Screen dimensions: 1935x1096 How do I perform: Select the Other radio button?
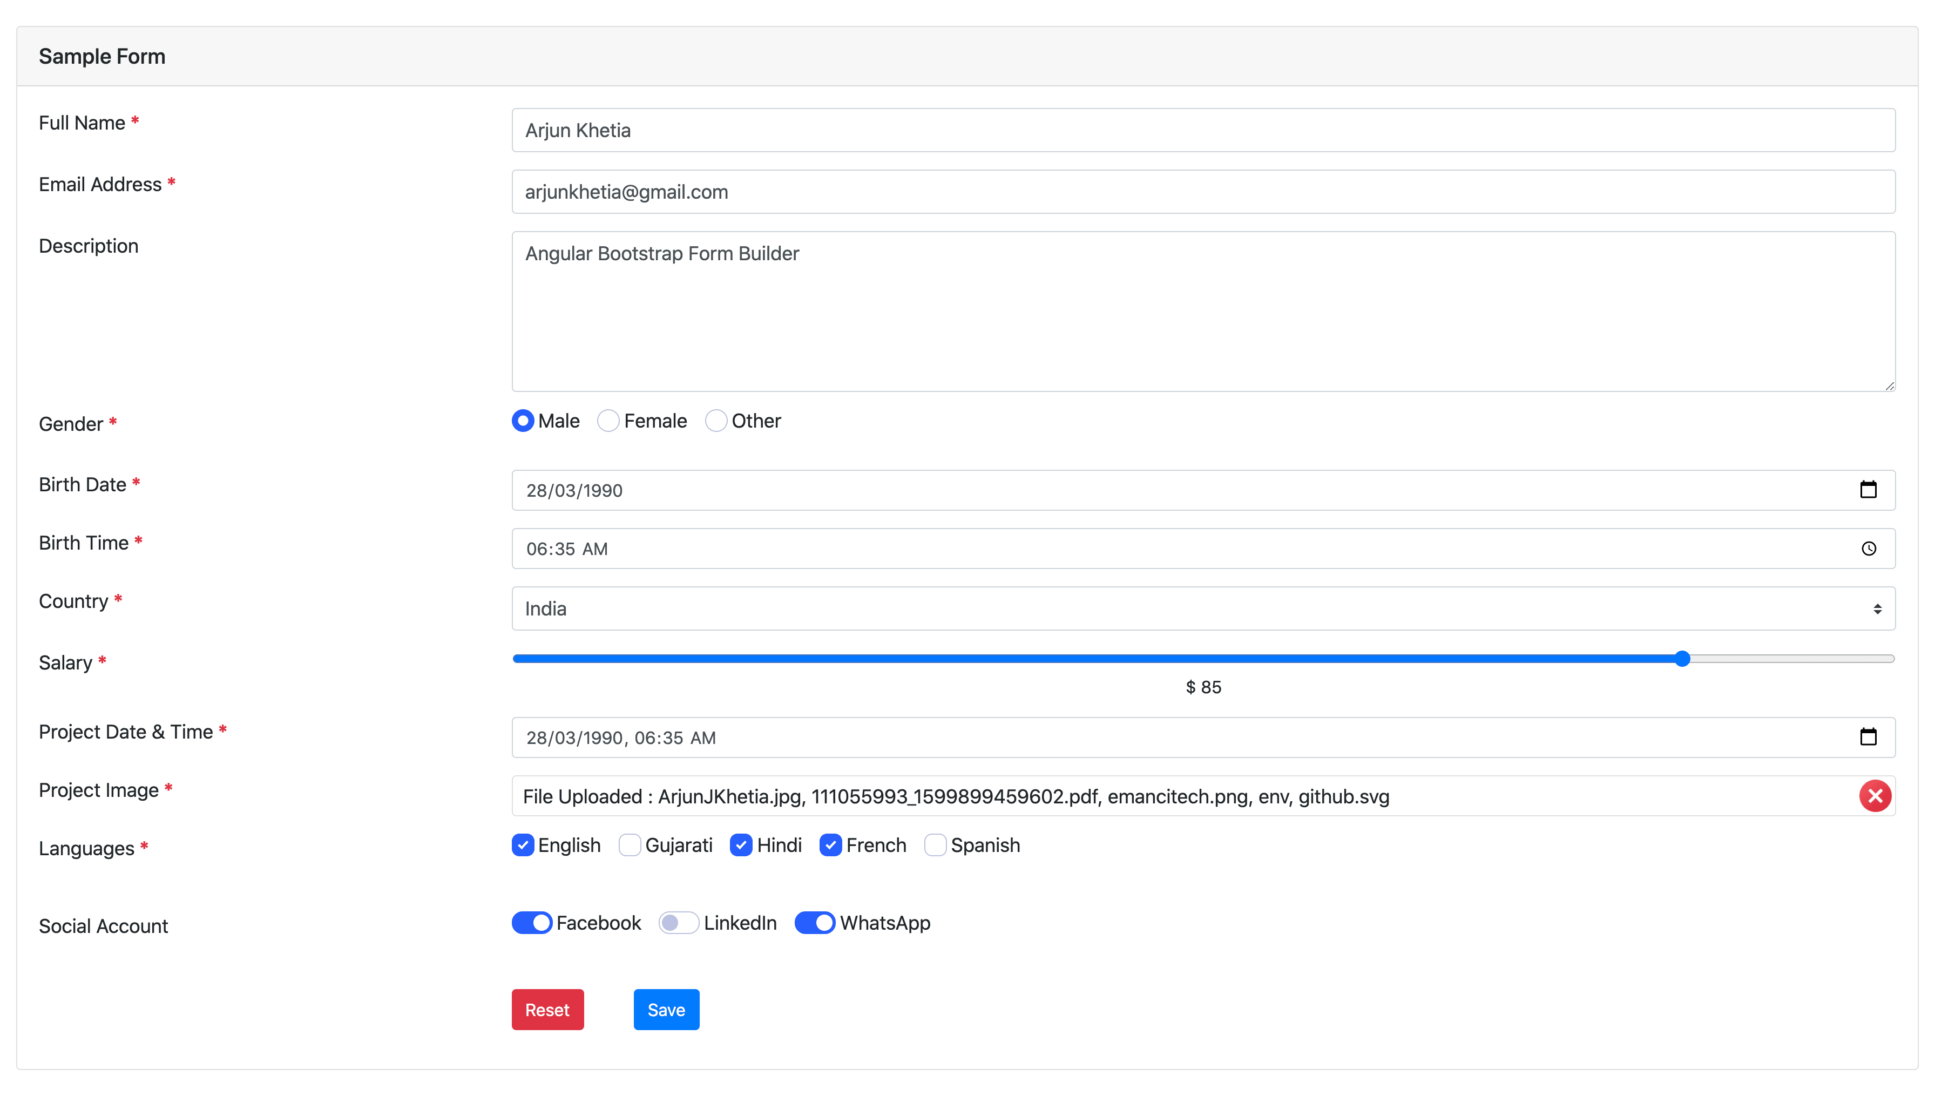coord(715,420)
